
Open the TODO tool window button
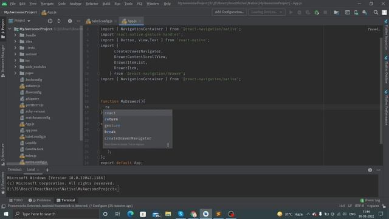(16, 200)
